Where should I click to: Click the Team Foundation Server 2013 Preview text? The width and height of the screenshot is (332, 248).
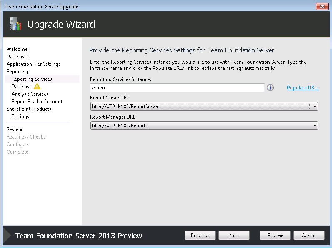coord(79,236)
